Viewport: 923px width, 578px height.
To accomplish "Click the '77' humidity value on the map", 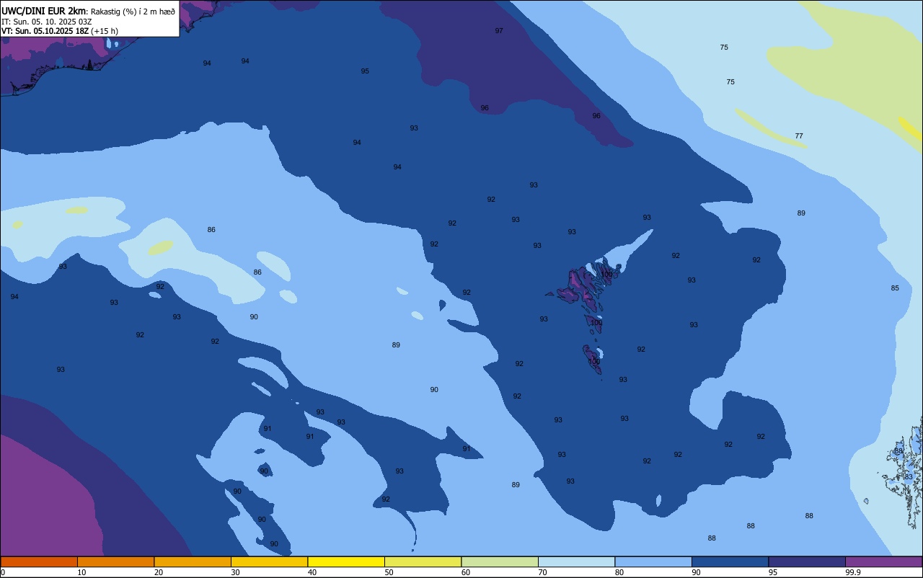I will coord(799,135).
